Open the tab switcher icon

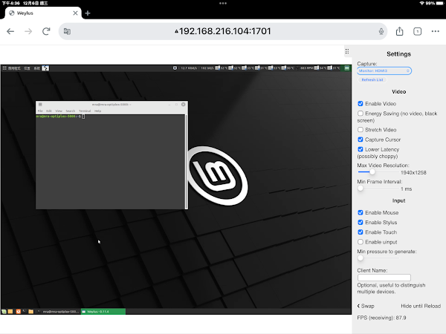[417, 31]
